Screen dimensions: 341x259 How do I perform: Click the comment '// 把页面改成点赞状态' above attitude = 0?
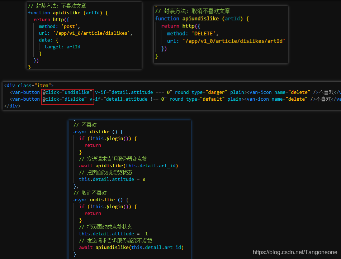(x=106, y=173)
